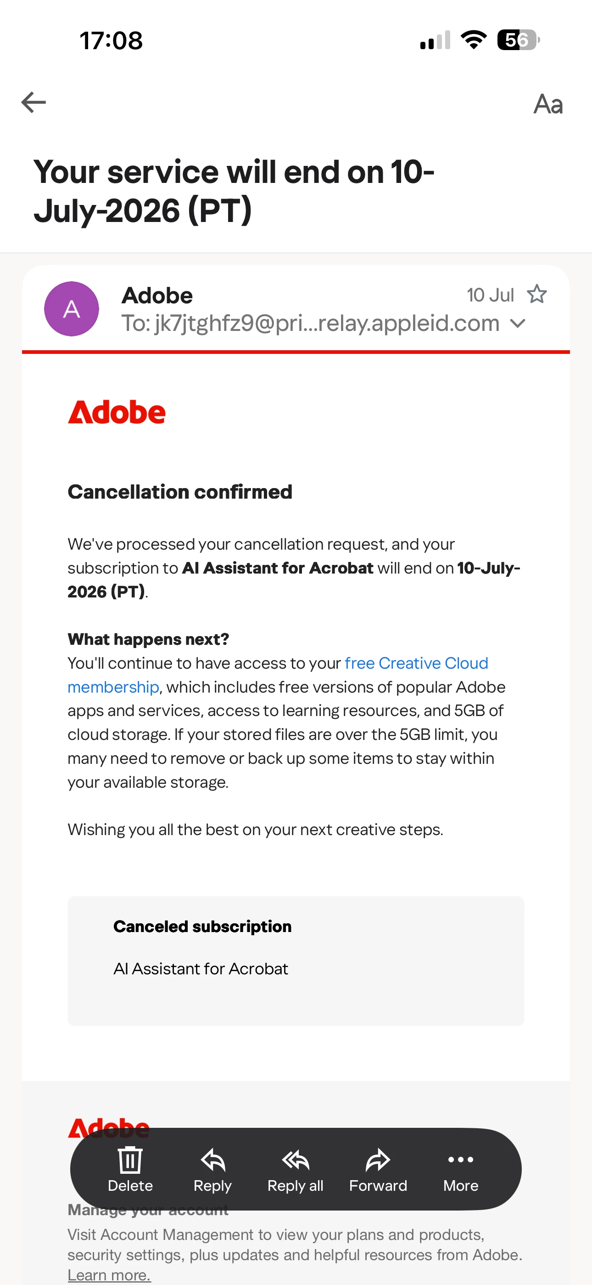Screen dimensions: 592x1285
Task: Follow the Learn more link
Action: [x=109, y=1274]
